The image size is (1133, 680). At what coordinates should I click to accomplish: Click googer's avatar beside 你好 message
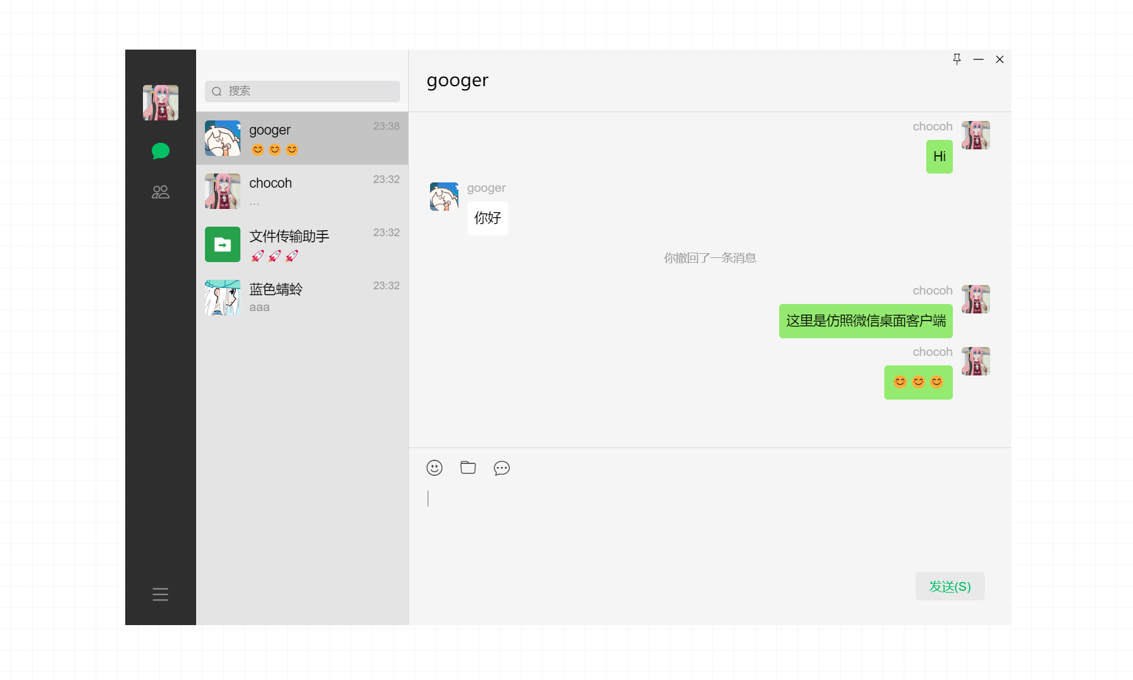pyautogui.click(x=444, y=197)
